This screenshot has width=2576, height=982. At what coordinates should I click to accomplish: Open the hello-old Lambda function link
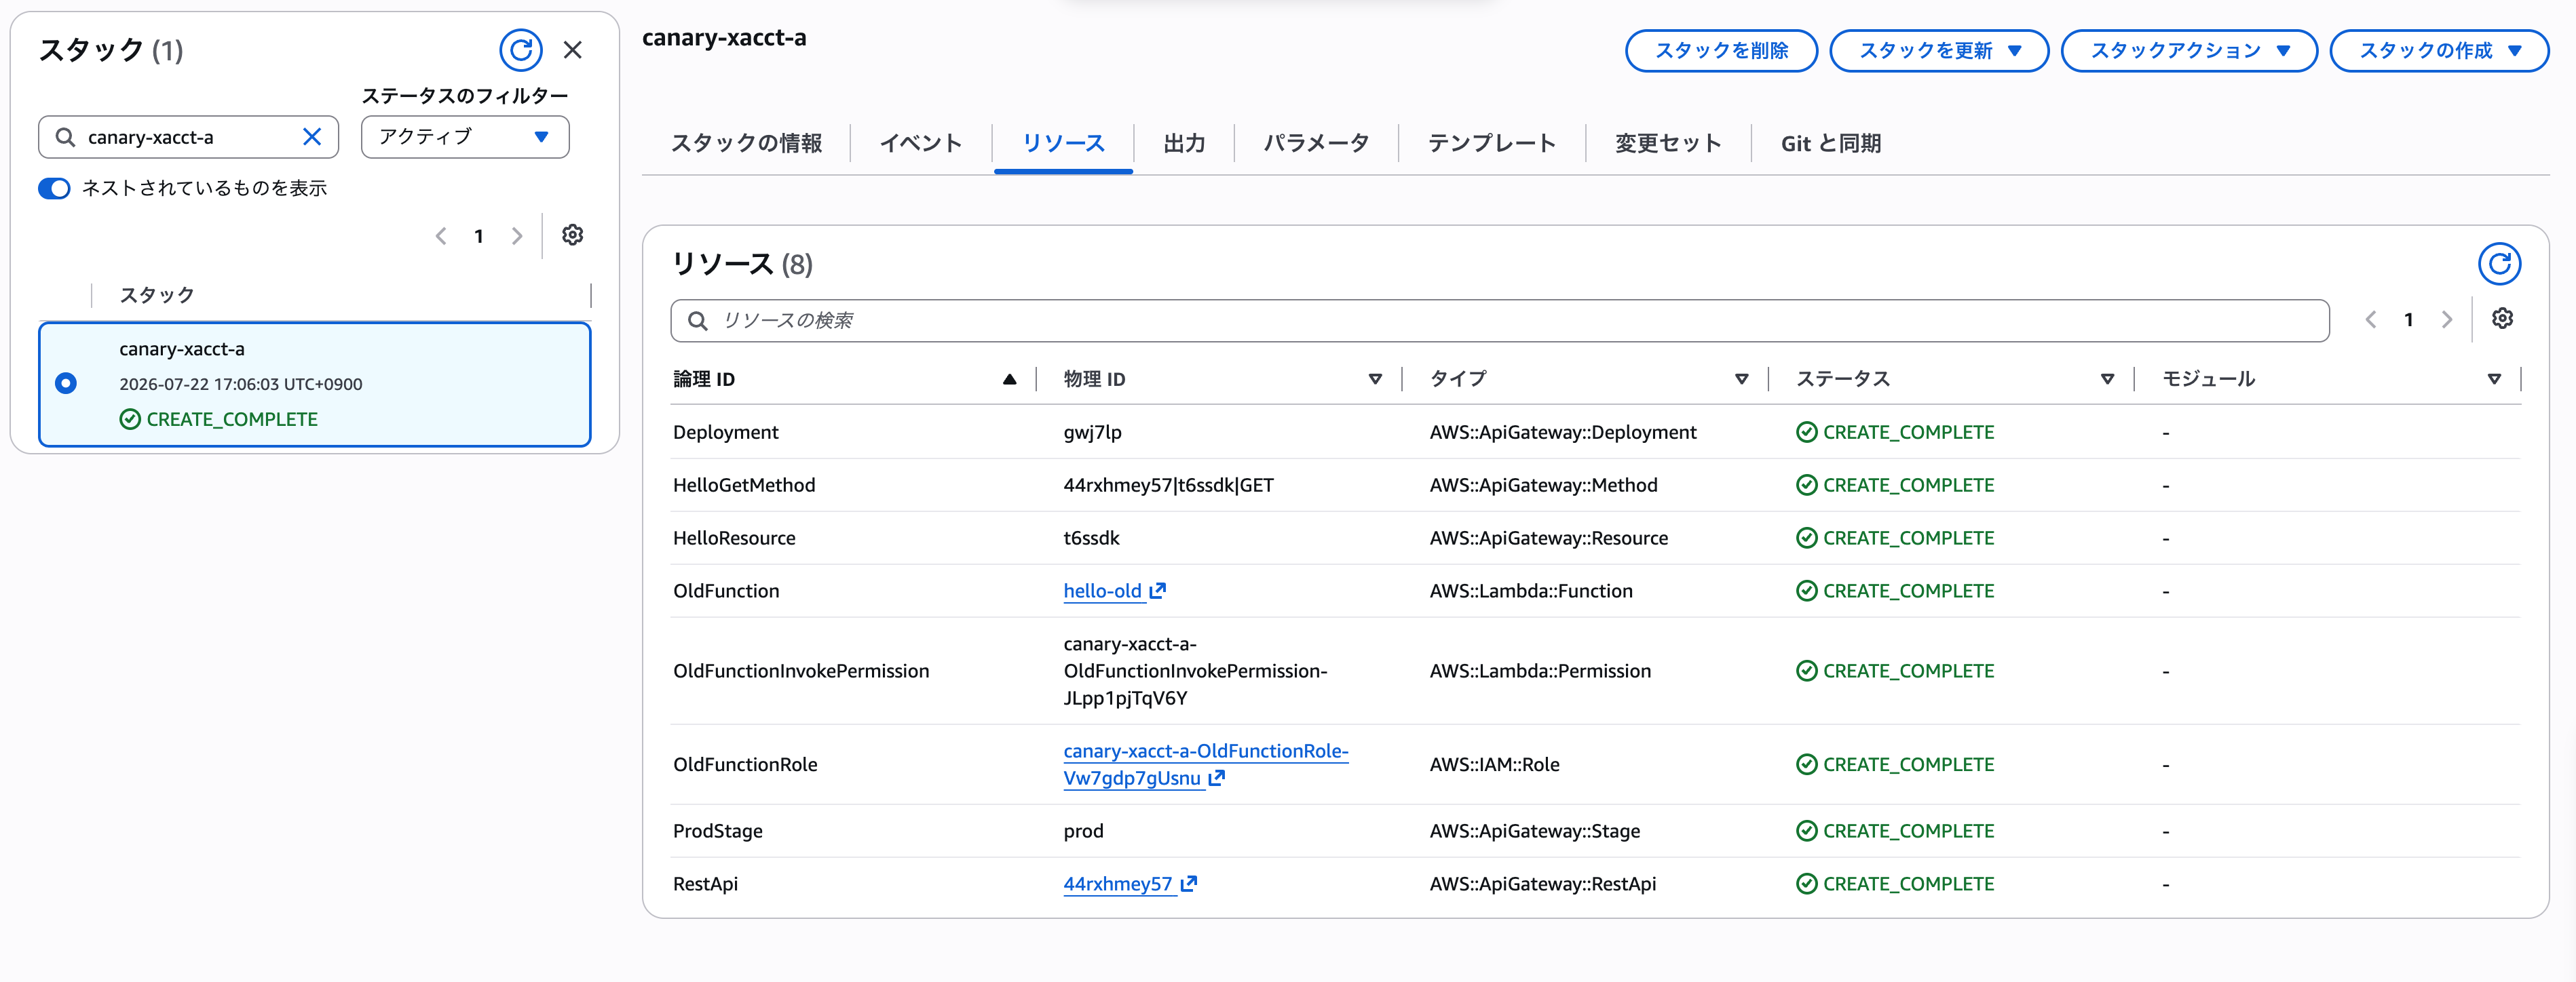coord(1102,591)
